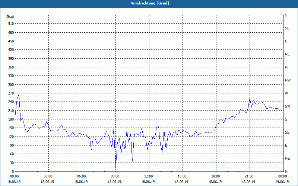
Task: Click the 480 y-axis label
Action: (11, 33)
